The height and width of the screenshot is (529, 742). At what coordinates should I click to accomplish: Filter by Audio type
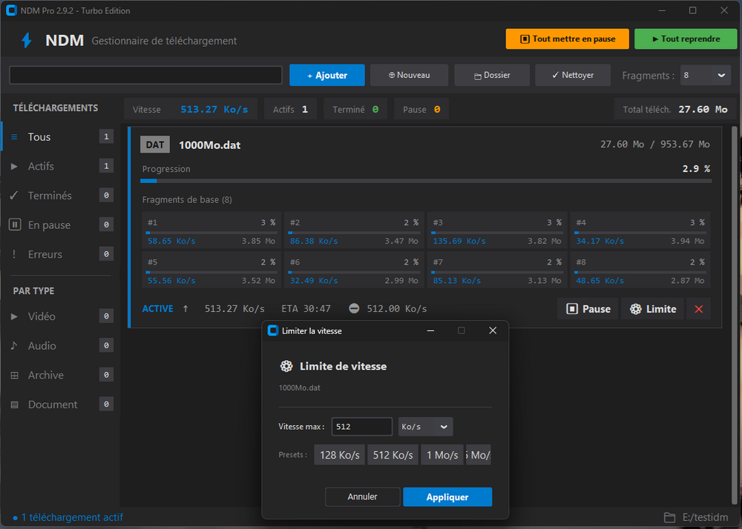(61, 345)
